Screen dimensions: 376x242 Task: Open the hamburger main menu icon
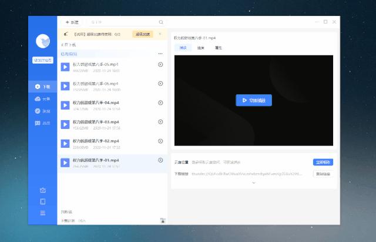43,213
